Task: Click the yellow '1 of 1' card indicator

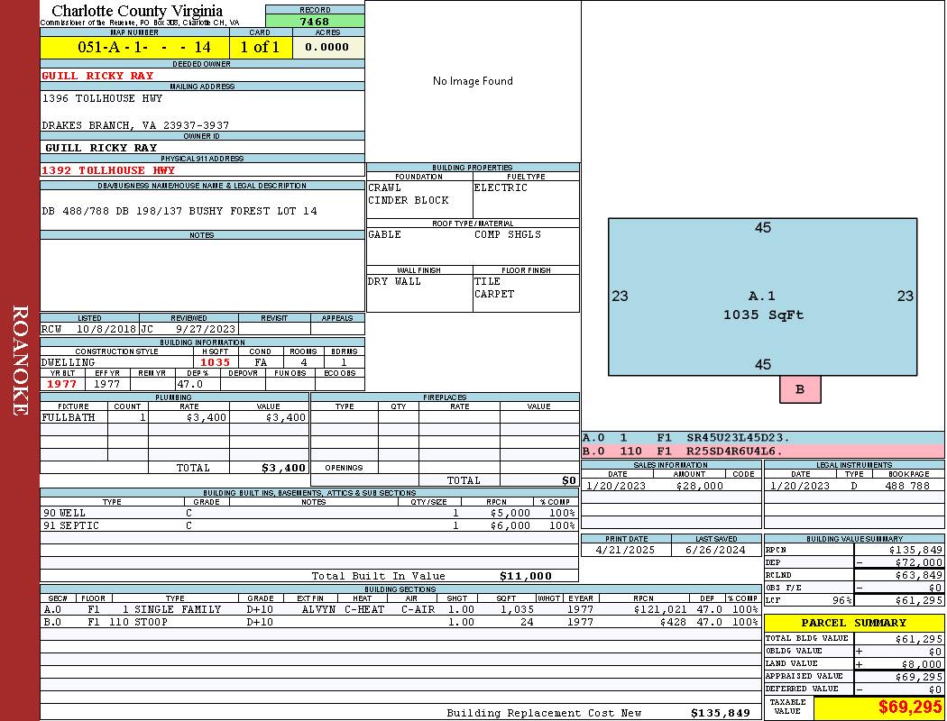Action: point(260,48)
